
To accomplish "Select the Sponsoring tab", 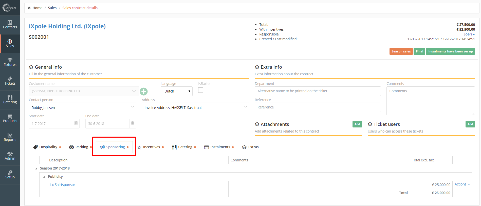I will coord(114,147).
